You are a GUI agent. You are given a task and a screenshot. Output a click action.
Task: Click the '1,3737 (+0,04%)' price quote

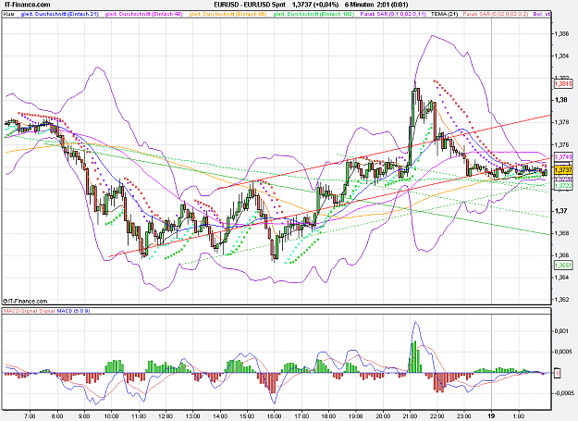click(315, 5)
